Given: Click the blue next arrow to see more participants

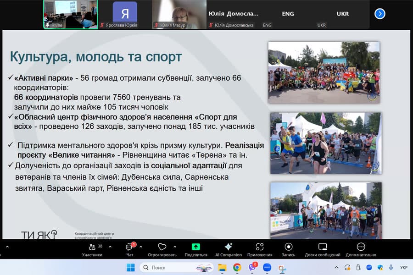Looking at the screenshot, I should (380, 14).
